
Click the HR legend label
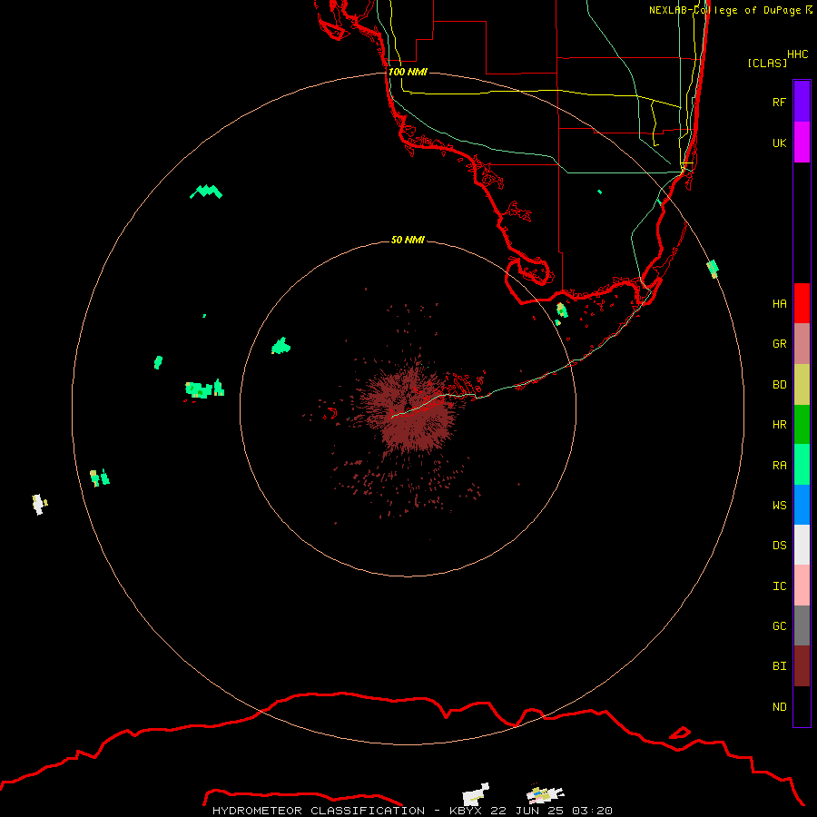[x=779, y=425]
